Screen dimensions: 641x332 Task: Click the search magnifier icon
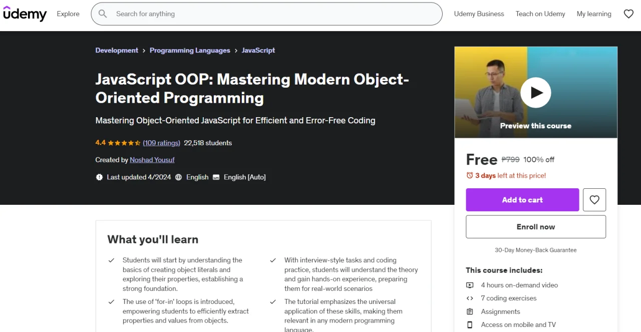pyautogui.click(x=103, y=14)
